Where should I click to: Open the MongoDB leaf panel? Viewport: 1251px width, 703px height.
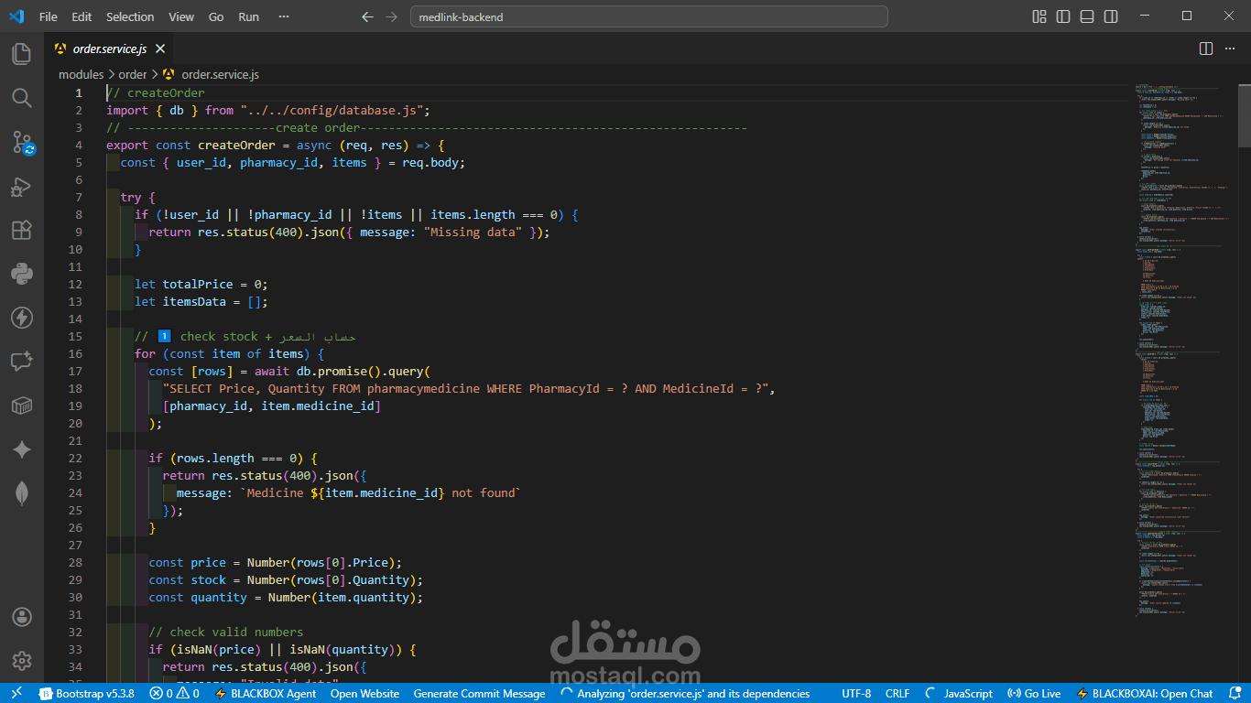[x=22, y=493]
